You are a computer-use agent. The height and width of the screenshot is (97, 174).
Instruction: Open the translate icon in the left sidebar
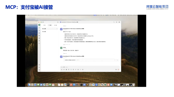coord(39,35)
